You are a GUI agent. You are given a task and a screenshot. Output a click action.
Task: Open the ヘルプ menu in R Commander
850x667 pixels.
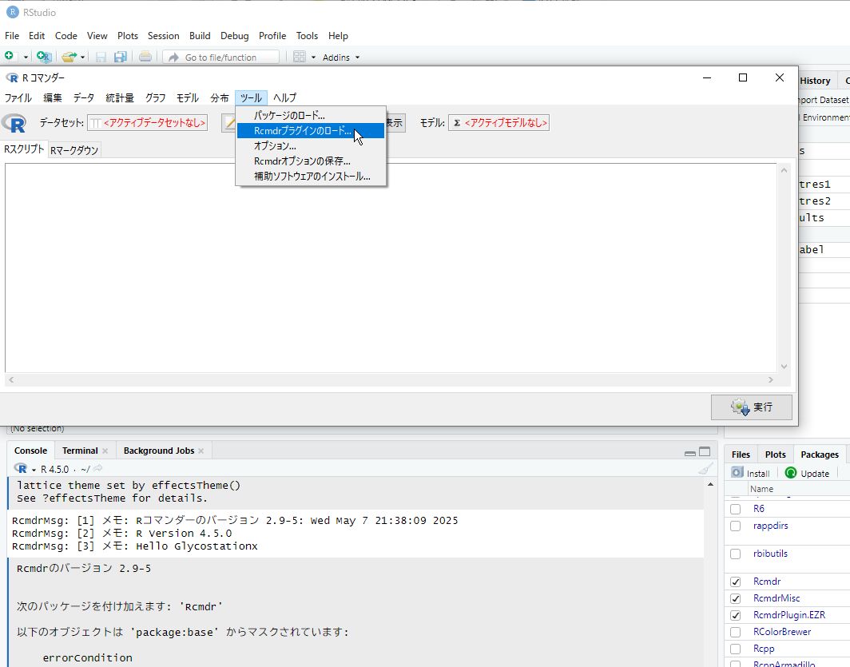[x=284, y=98]
